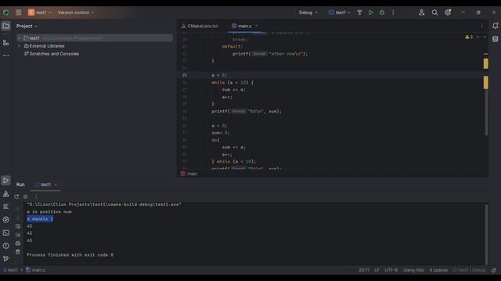
Task: Open the Project view mode dropdown
Action: pyautogui.click(x=27, y=26)
